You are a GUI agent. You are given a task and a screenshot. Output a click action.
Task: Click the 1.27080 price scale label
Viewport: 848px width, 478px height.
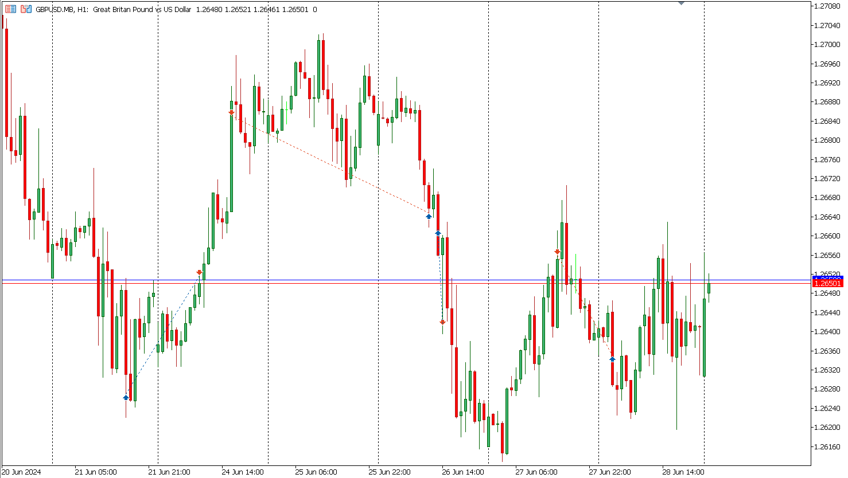828,6
